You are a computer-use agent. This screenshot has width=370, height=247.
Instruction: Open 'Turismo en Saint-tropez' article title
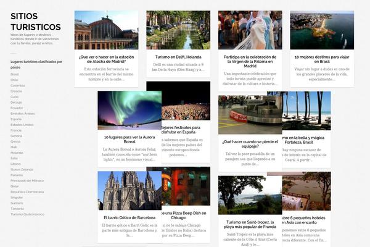[250, 224]
